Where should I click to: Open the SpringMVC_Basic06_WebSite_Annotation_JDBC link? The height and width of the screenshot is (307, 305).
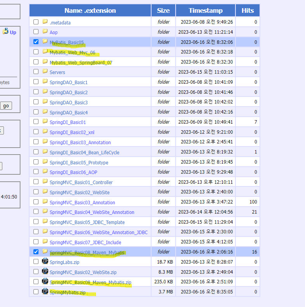point(99,233)
